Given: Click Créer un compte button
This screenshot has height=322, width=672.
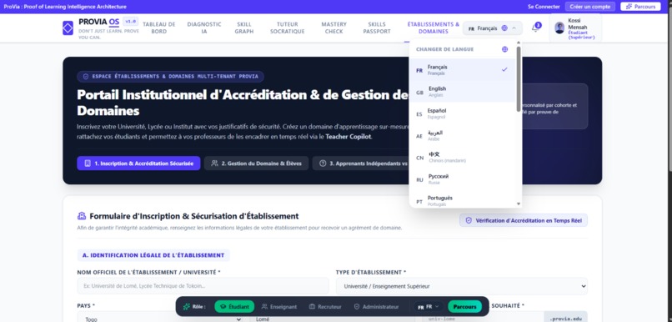Looking at the screenshot, I should [589, 7].
